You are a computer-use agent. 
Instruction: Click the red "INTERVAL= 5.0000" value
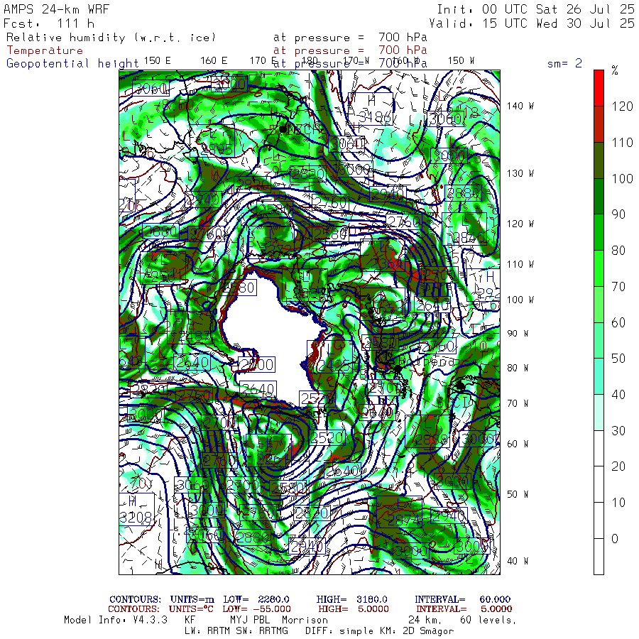464,609
